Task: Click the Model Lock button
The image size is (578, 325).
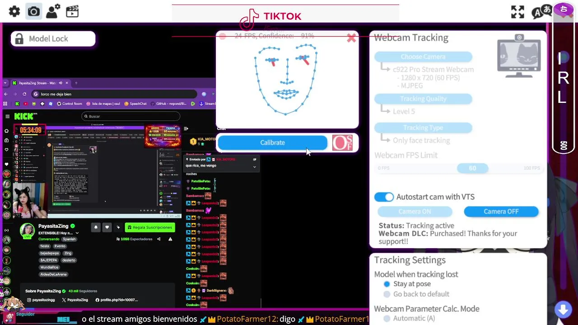Action: [x=53, y=39]
